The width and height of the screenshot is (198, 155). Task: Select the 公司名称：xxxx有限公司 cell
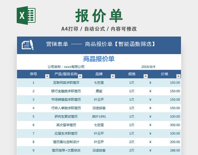66,67
